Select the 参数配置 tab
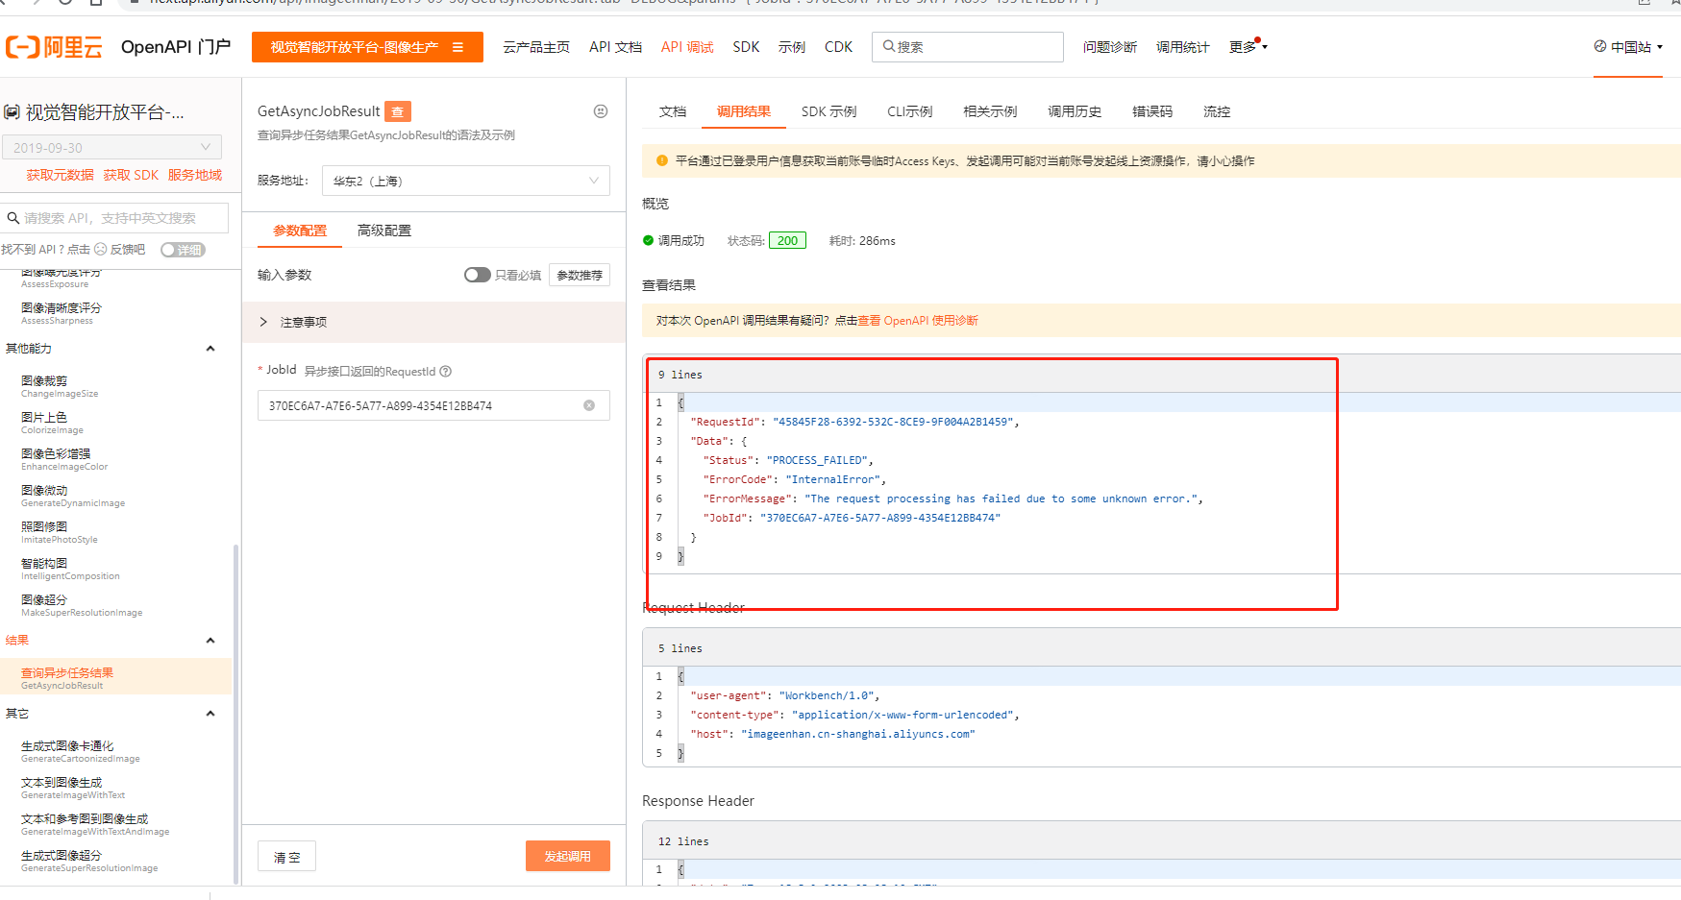Screen dimensions: 1681x900 [x=300, y=231]
